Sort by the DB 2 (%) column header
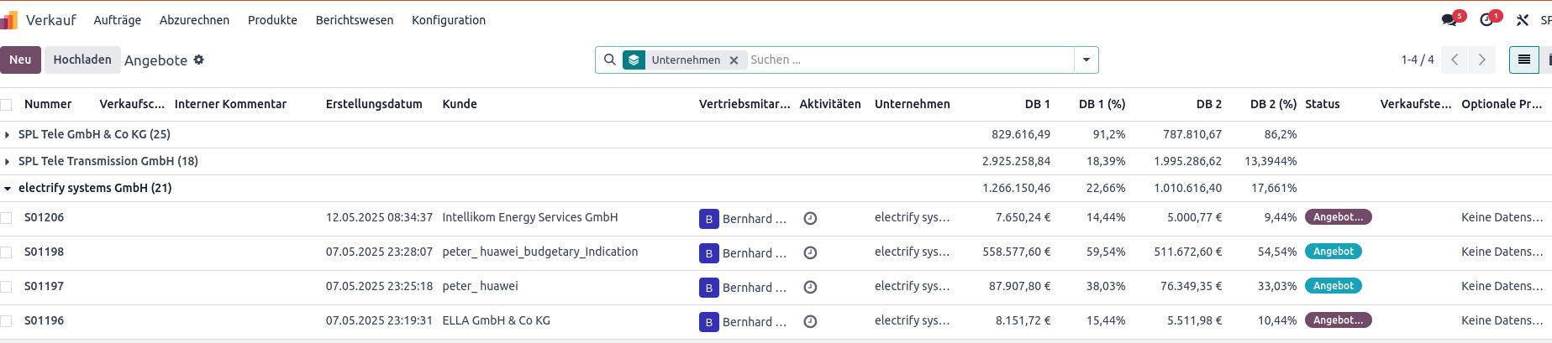 point(1273,104)
